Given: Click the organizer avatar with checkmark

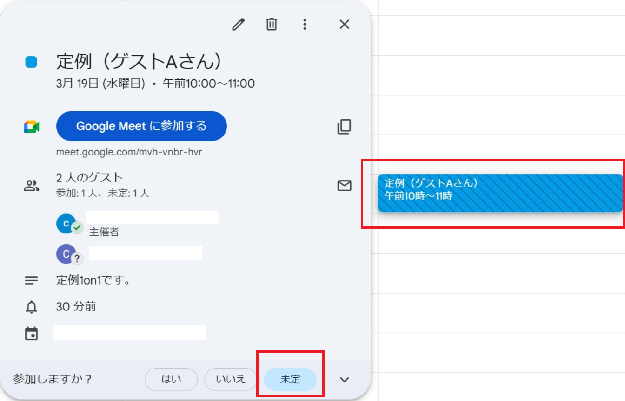Looking at the screenshot, I should coord(66,224).
